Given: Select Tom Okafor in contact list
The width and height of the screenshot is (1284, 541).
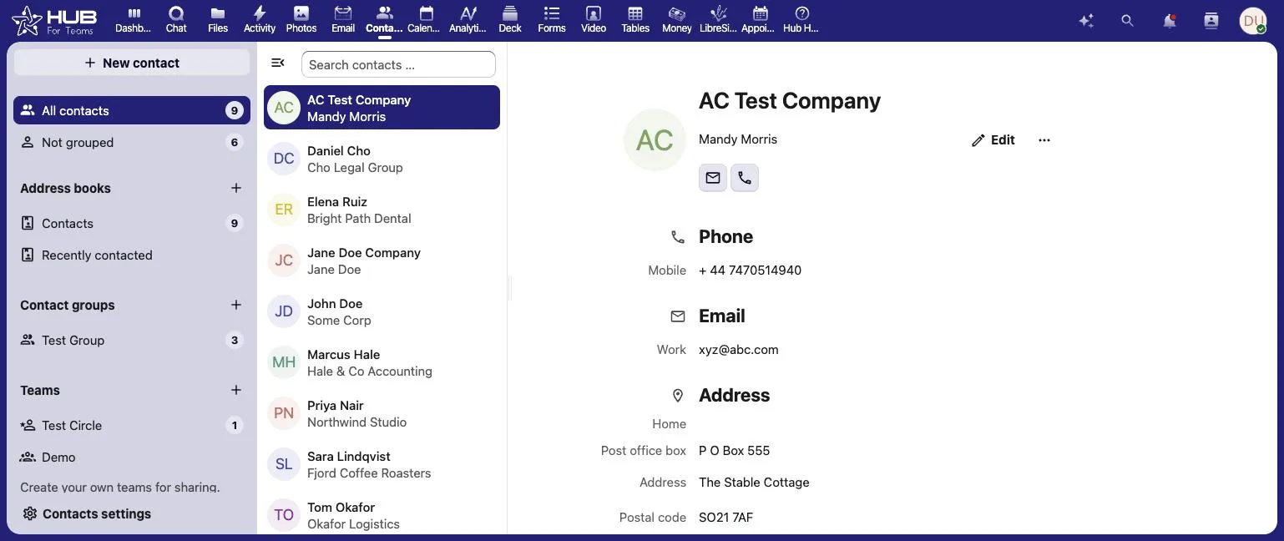Looking at the screenshot, I should [382, 515].
